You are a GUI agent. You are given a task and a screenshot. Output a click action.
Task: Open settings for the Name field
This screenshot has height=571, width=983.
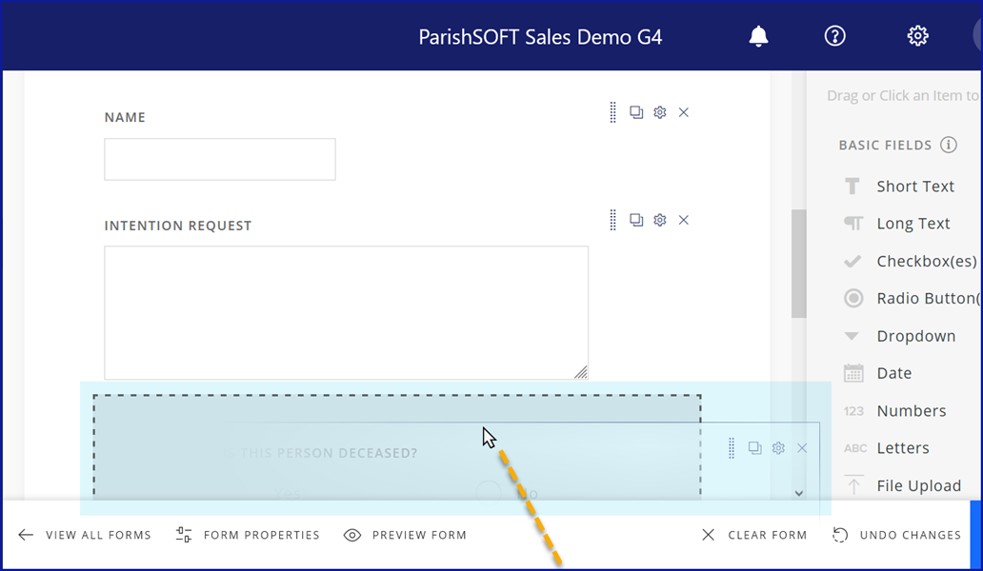click(x=660, y=112)
